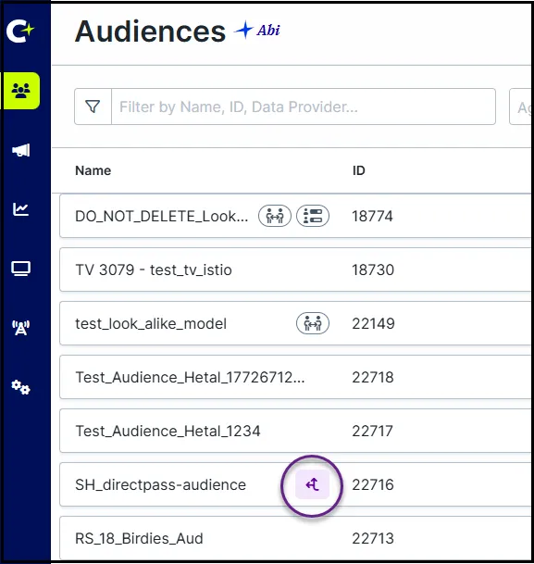
Task: Open the RS_18_Birdies_Aud audience
Action: (x=139, y=538)
